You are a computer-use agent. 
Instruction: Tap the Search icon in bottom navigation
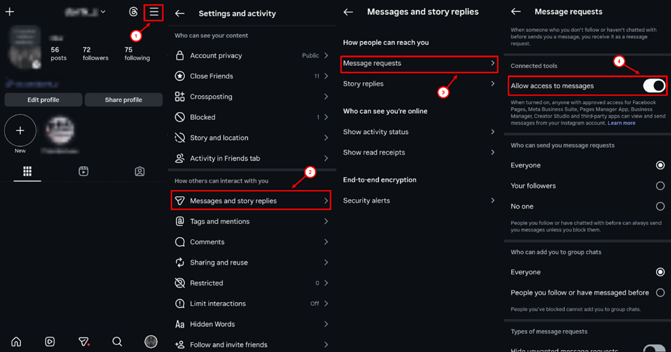(117, 341)
